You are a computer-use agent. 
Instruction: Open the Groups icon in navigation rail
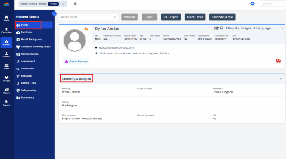(6, 78)
